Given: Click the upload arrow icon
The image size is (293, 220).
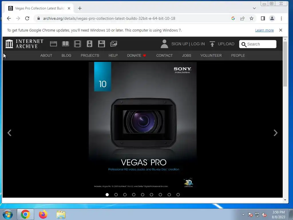Looking at the screenshot, I should pyautogui.click(x=212, y=44).
